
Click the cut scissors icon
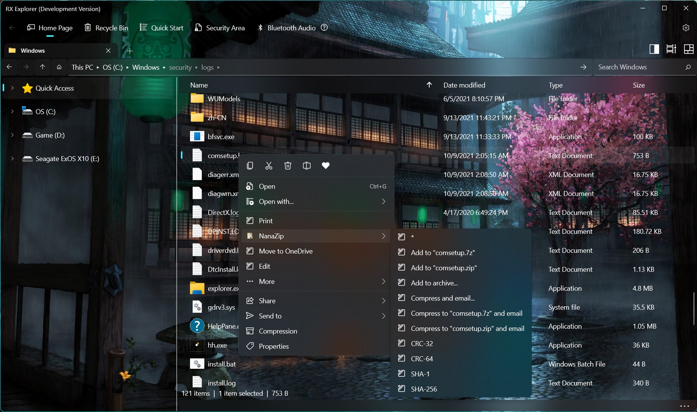coord(269,166)
